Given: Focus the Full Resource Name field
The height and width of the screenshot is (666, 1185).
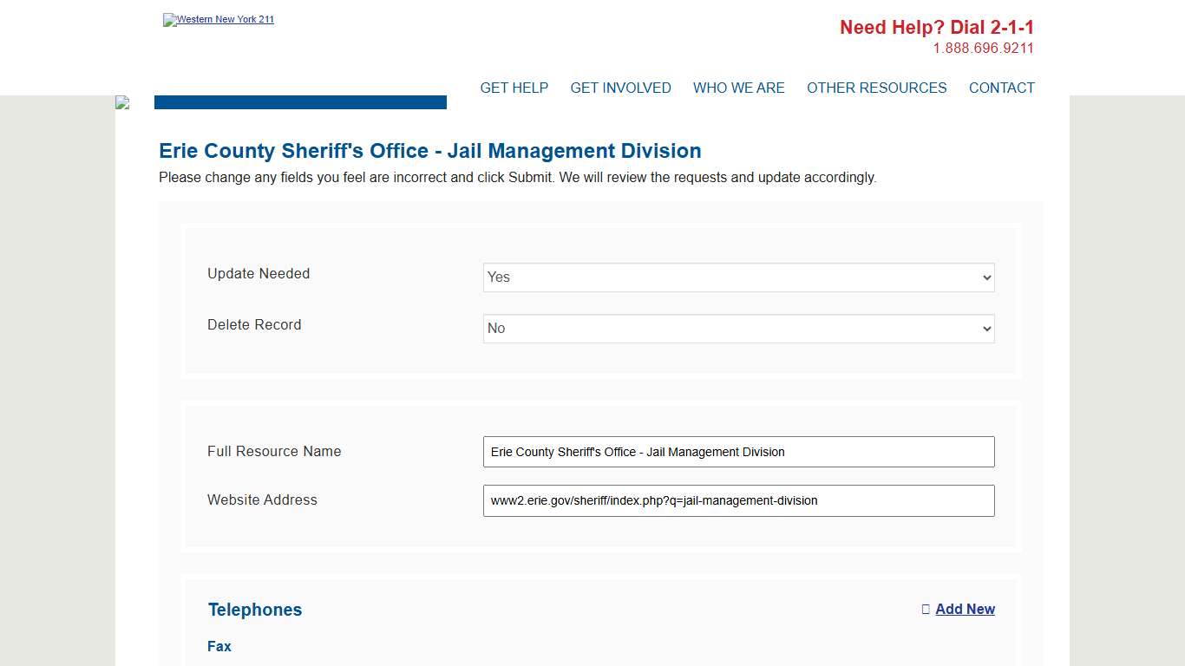Looking at the screenshot, I should (738, 452).
